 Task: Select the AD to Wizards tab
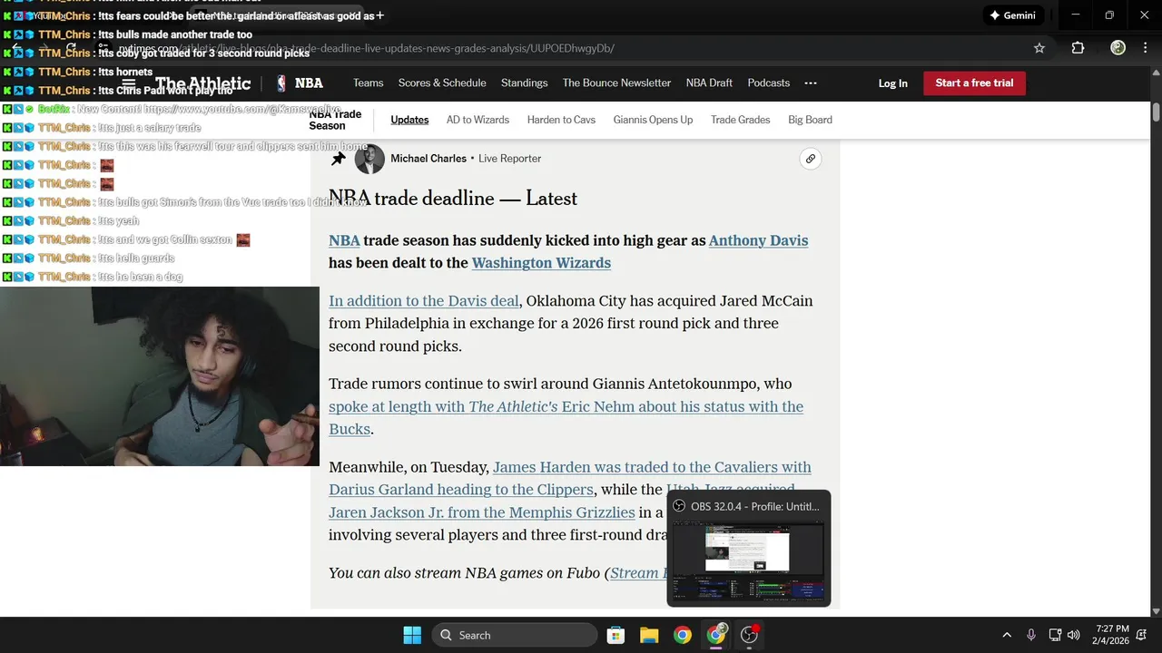pos(478,120)
